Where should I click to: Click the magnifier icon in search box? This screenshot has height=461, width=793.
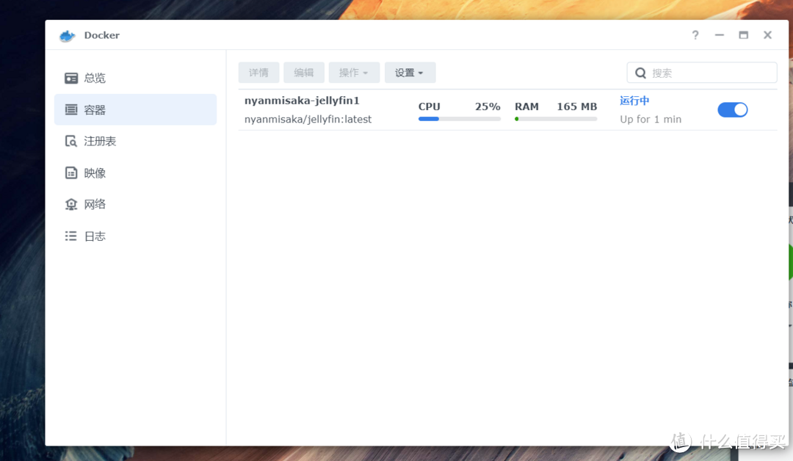[640, 73]
